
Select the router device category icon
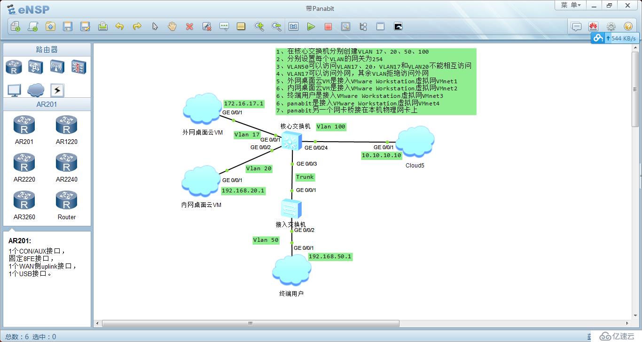[x=14, y=67]
